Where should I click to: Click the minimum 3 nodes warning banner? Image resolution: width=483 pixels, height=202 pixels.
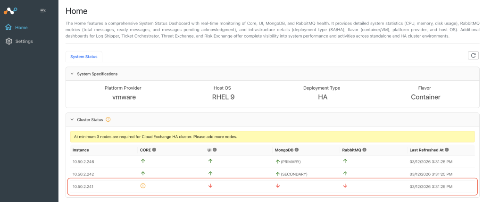point(273,136)
